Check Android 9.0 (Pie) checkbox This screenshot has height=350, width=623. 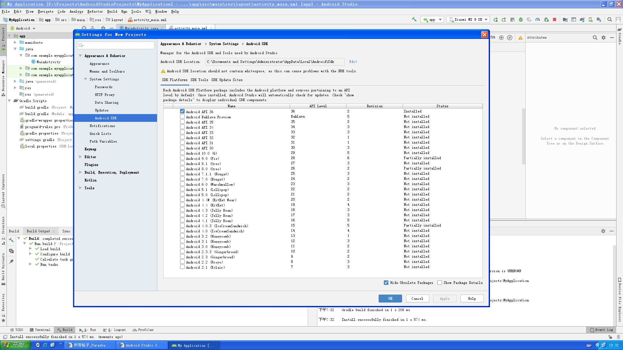(182, 158)
